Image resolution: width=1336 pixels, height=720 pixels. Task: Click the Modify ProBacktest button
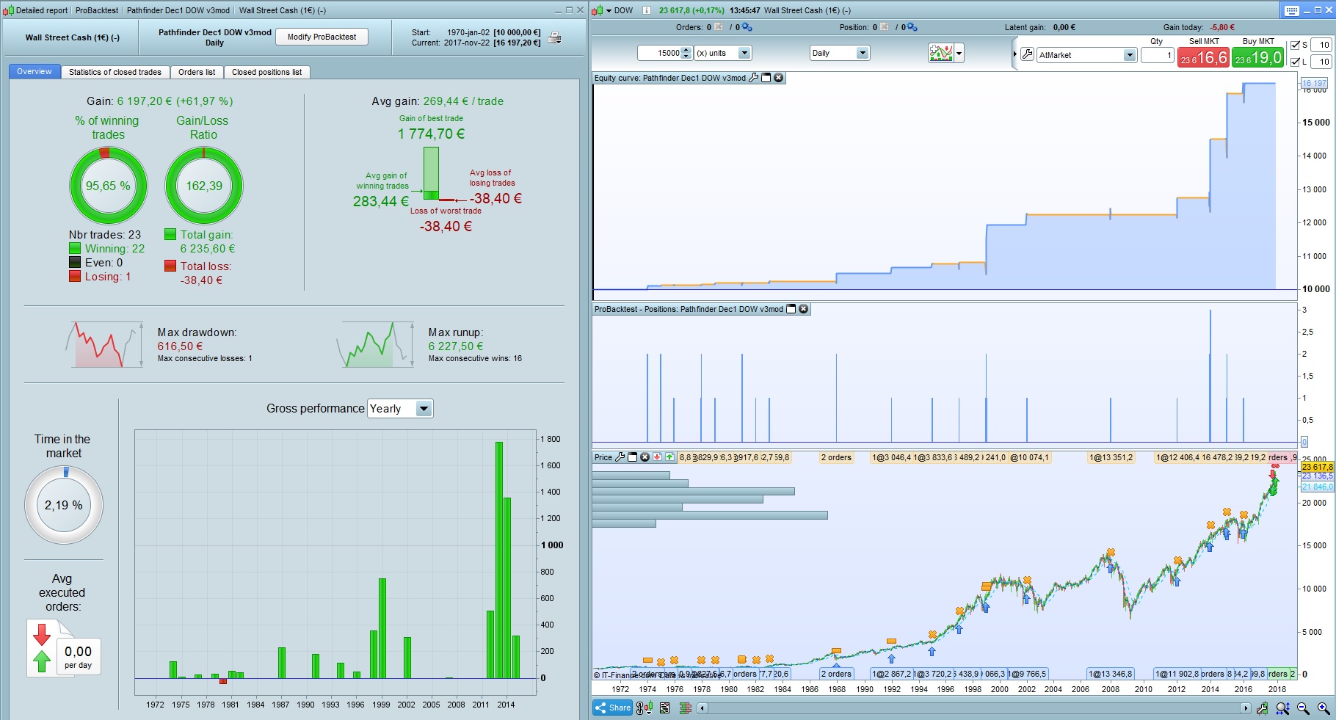[x=322, y=37]
